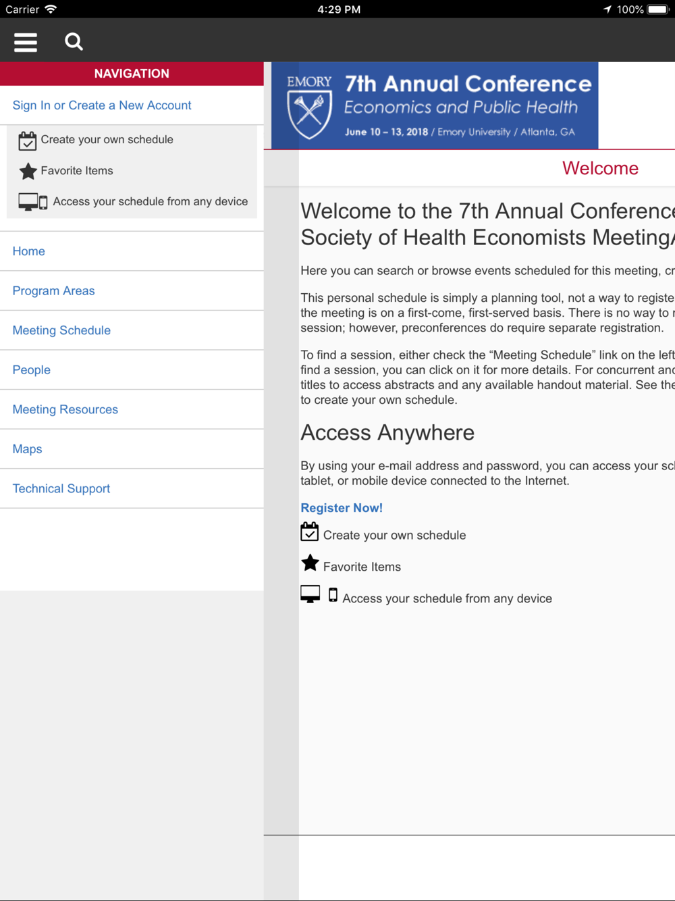Click the phone icon in welcome content
The width and height of the screenshot is (675, 901).
click(333, 594)
